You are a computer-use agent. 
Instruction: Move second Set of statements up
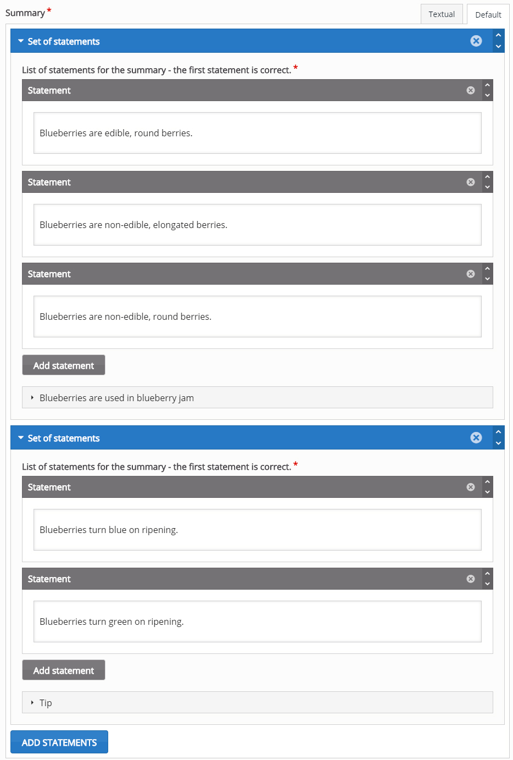(498, 432)
